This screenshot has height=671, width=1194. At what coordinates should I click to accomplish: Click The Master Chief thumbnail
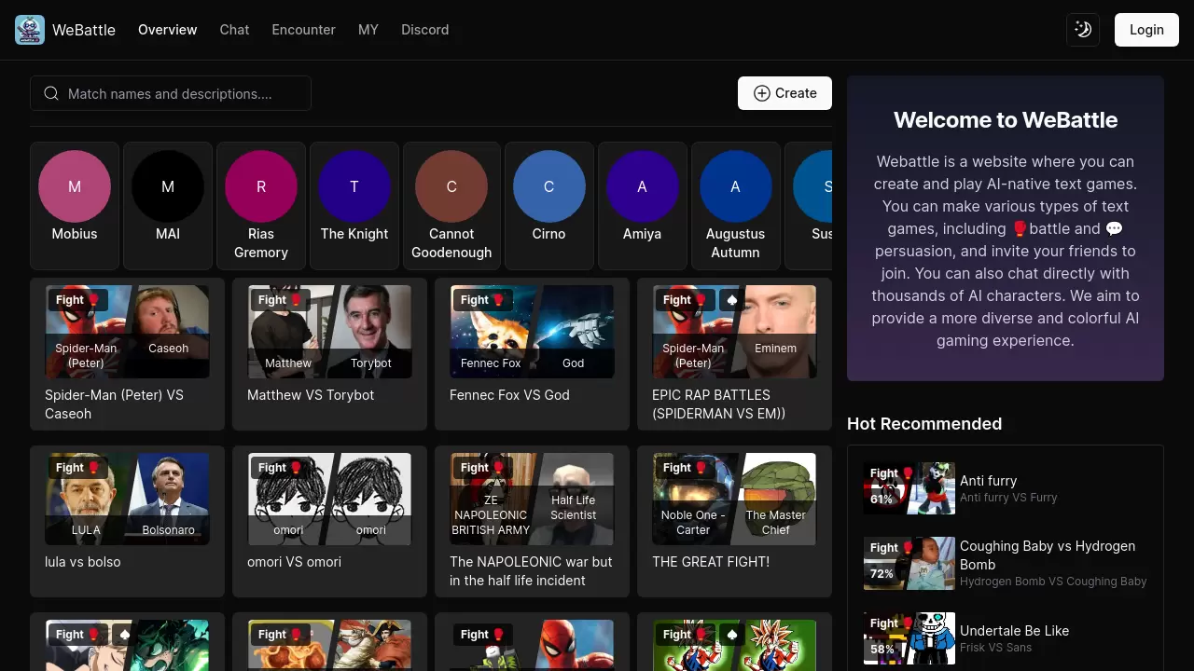click(x=777, y=499)
